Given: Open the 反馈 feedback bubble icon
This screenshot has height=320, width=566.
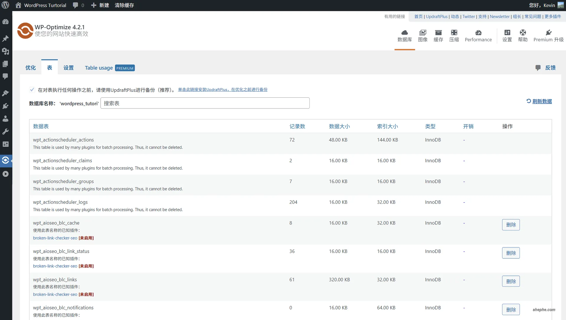Looking at the screenshot, I should pos(538,67).
